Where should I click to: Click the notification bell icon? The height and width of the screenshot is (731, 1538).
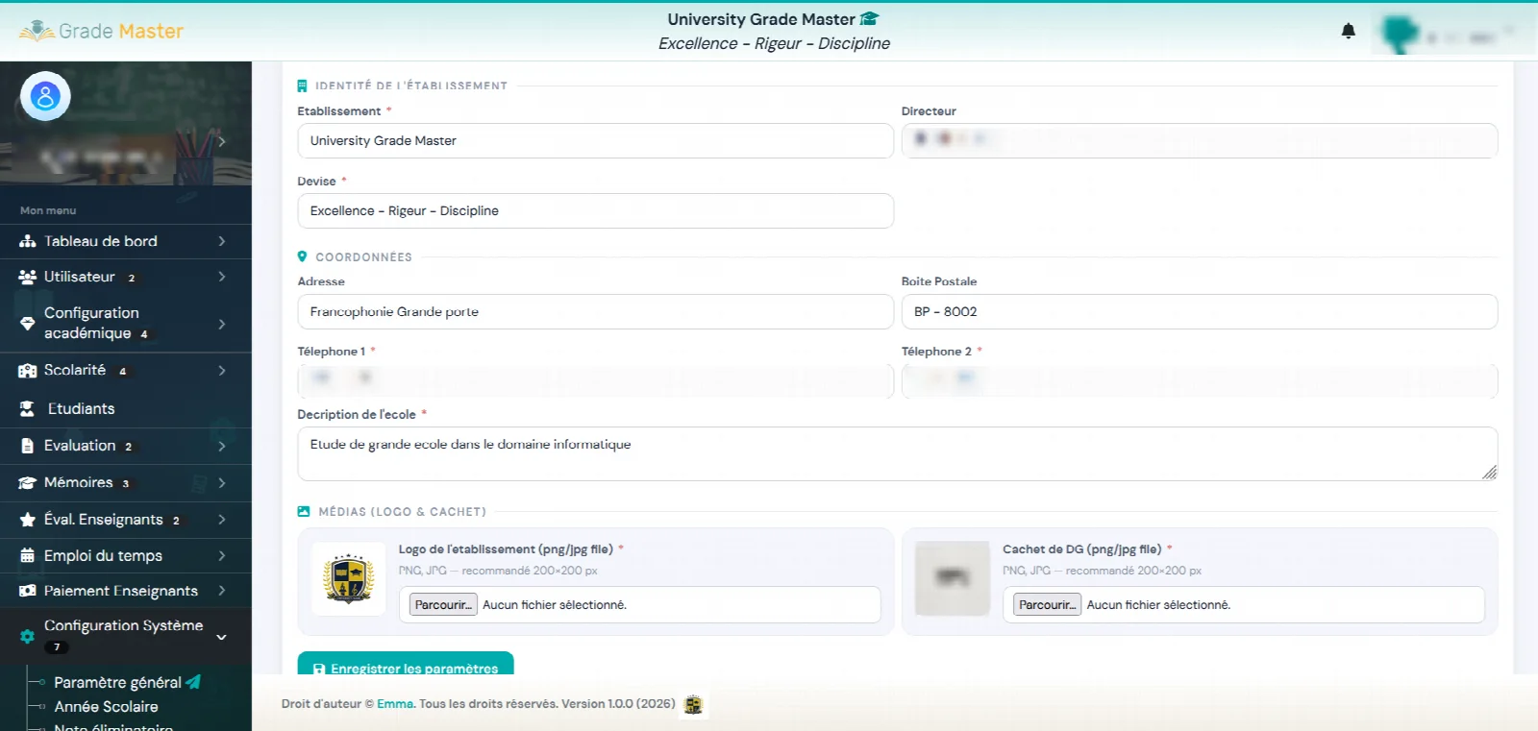pos(1348,31)
